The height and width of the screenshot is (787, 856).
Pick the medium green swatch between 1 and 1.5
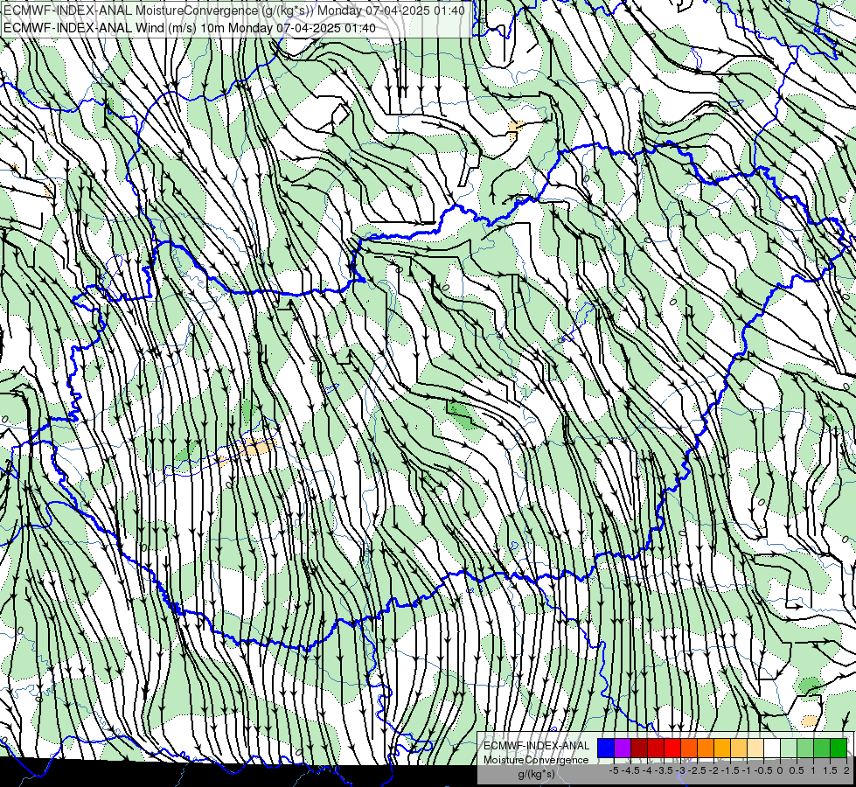(x=822, y=748)
